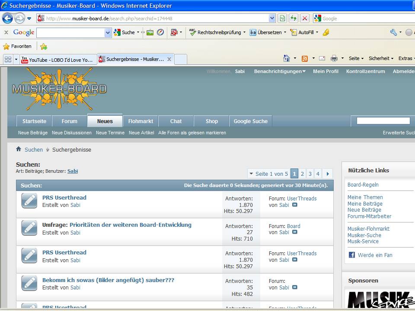Viewport: 415px width, 311px height.
Task: Open the quick tabs grid view
Action: coord(8,59)
